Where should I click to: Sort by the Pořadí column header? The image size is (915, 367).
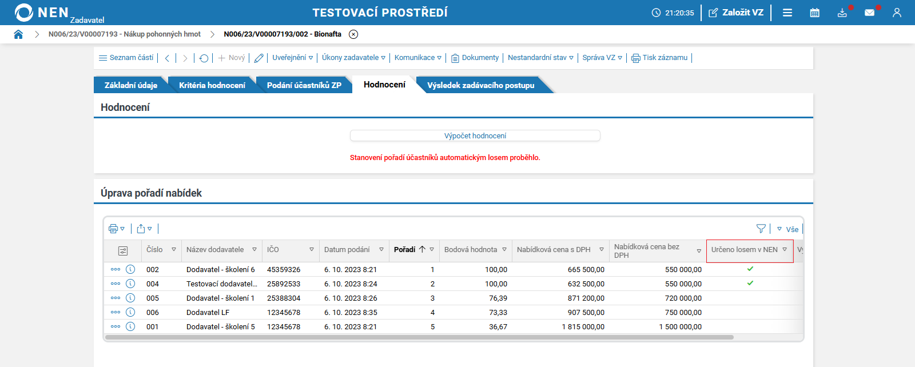[x=405, y=250]
